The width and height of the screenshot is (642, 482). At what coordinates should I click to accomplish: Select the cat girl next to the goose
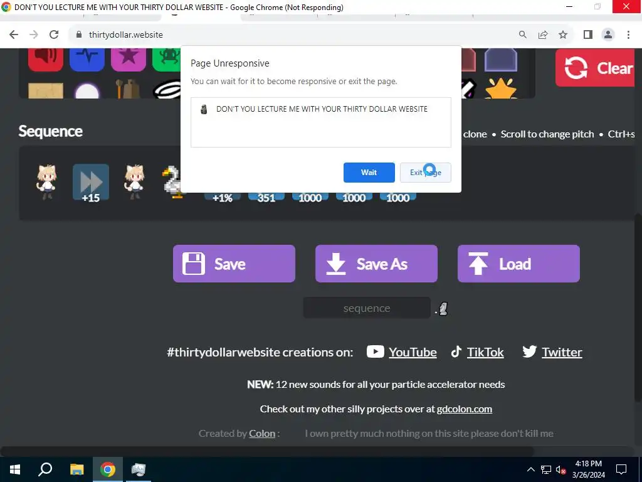(x=134, y=182)
